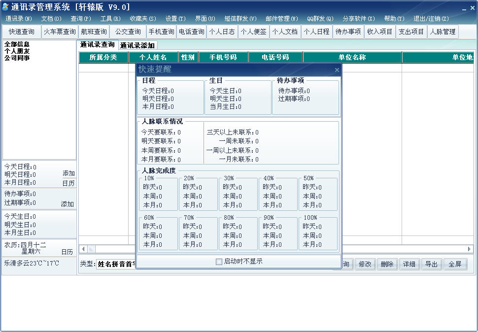The width and height of the screenshot is (478, 332).
Task: Click 添加 next to 过期事项
Action: (x=68, y=204)
